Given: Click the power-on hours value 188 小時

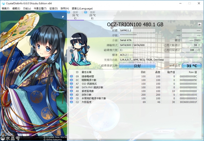Looking at the screenshot, I should [x=192, y=50].
